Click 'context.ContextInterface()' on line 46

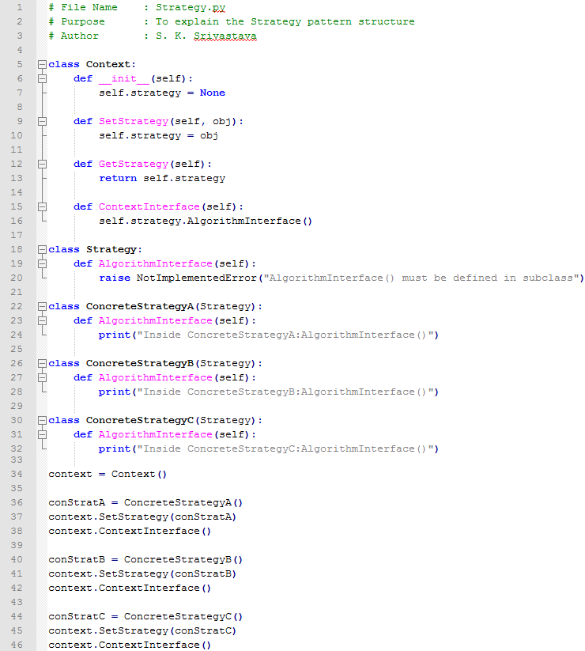tap(130, 645)
